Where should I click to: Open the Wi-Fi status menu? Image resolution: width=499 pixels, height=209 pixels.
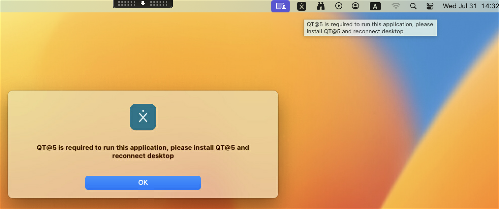396,6
